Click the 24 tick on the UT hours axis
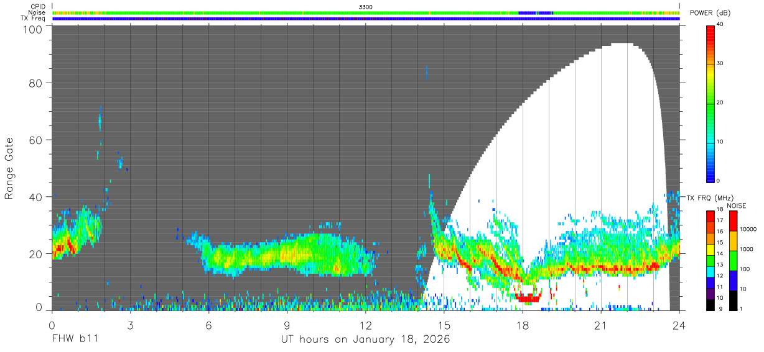This screenshot has width=764, height=352. (x=679, y=325)
